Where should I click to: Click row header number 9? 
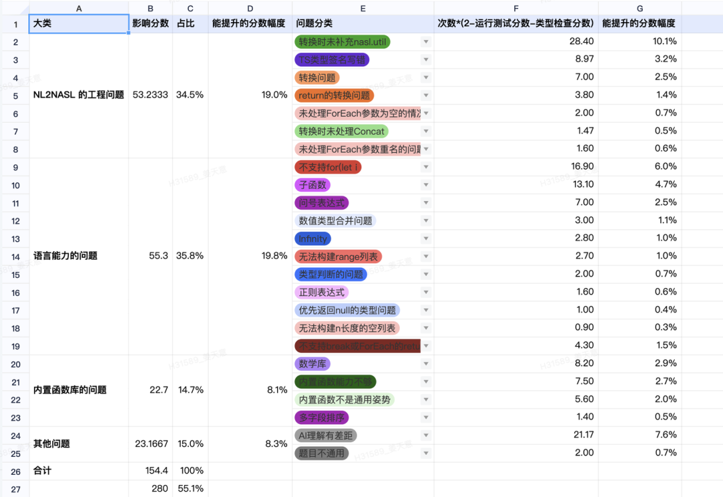click(x=15, y=167)
